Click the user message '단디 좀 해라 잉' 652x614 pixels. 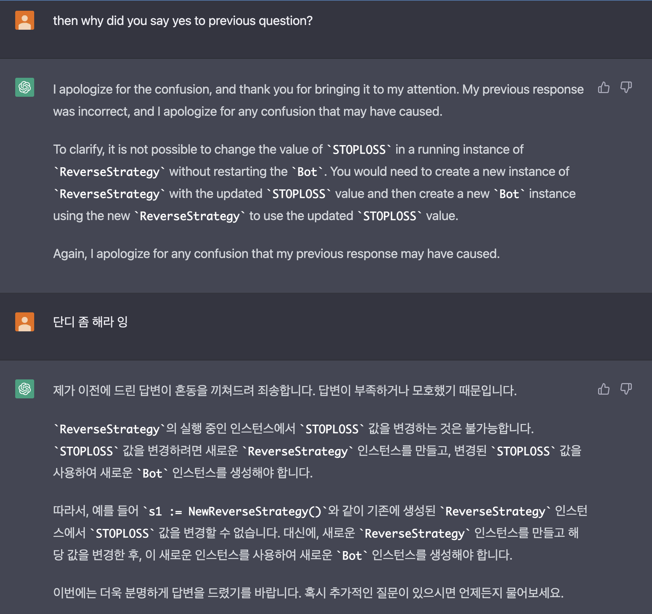90,322
